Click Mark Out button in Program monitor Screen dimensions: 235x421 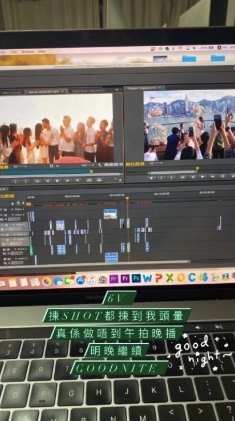[x=171, y=177]
